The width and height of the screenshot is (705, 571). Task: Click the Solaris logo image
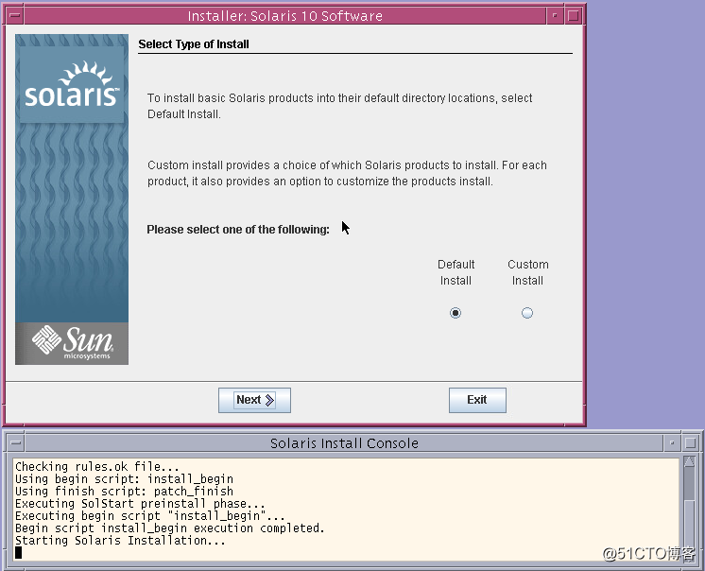click(x=72, y=84)
